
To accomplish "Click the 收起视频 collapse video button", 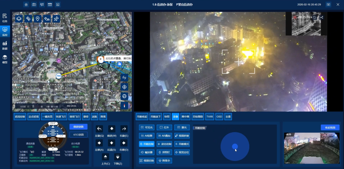I will tap(330, 128).
